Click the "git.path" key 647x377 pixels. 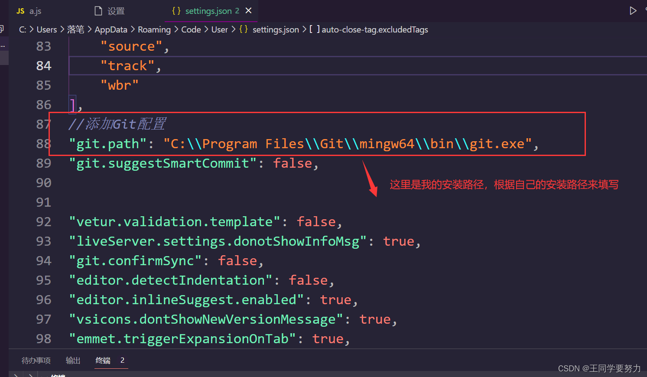(108, 144)
